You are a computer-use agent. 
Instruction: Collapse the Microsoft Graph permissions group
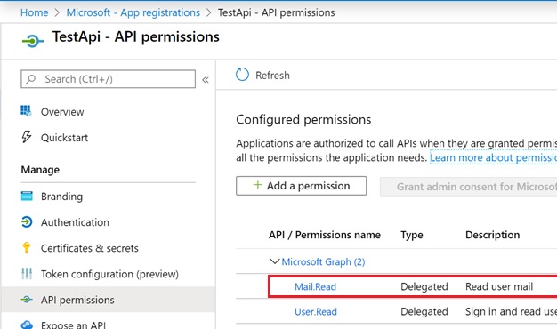(x=275, y=261)
